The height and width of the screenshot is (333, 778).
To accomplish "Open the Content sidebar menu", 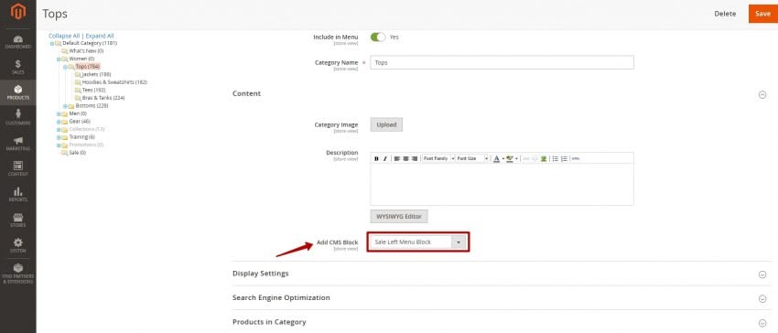I will [18, 168].
